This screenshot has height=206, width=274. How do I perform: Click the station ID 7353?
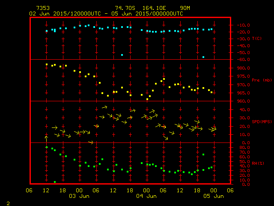point(42,8)
